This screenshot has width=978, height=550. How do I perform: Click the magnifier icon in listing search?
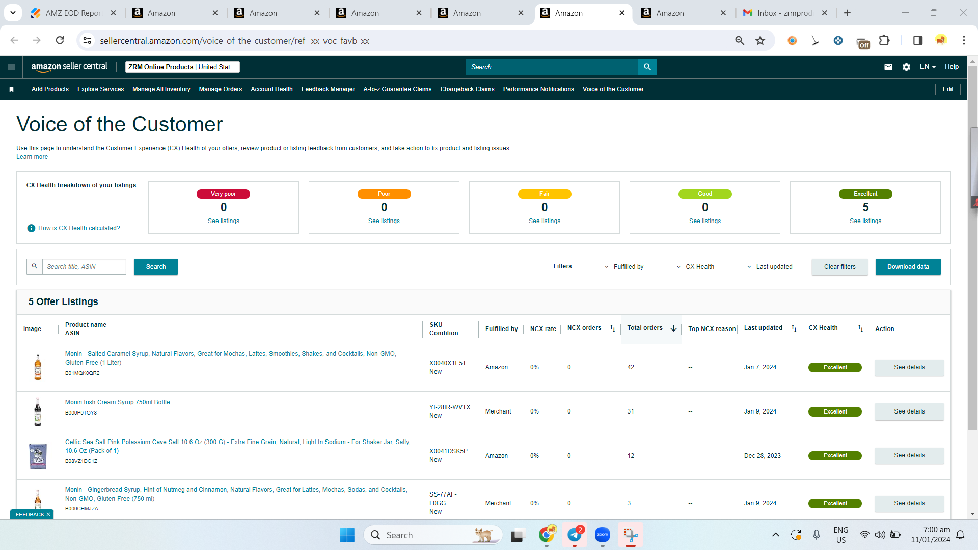click(x=35, y=266)
